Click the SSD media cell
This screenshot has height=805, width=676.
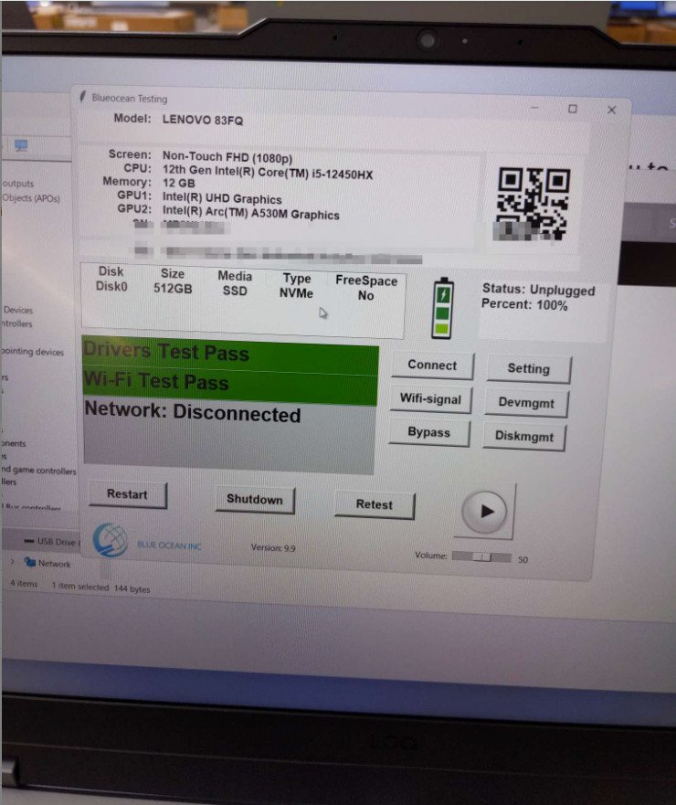point(235,291)
